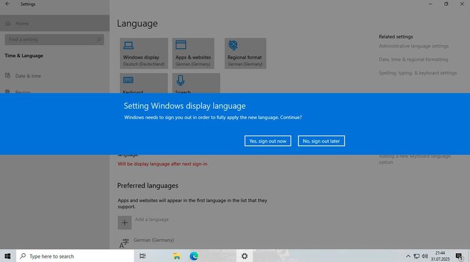
Task: Select German (Germany) in preferred languages
Action: pyautogui.click(x=153, y=240)
